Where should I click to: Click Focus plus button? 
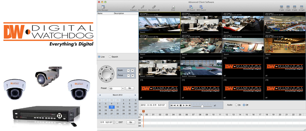pos(132,75)
